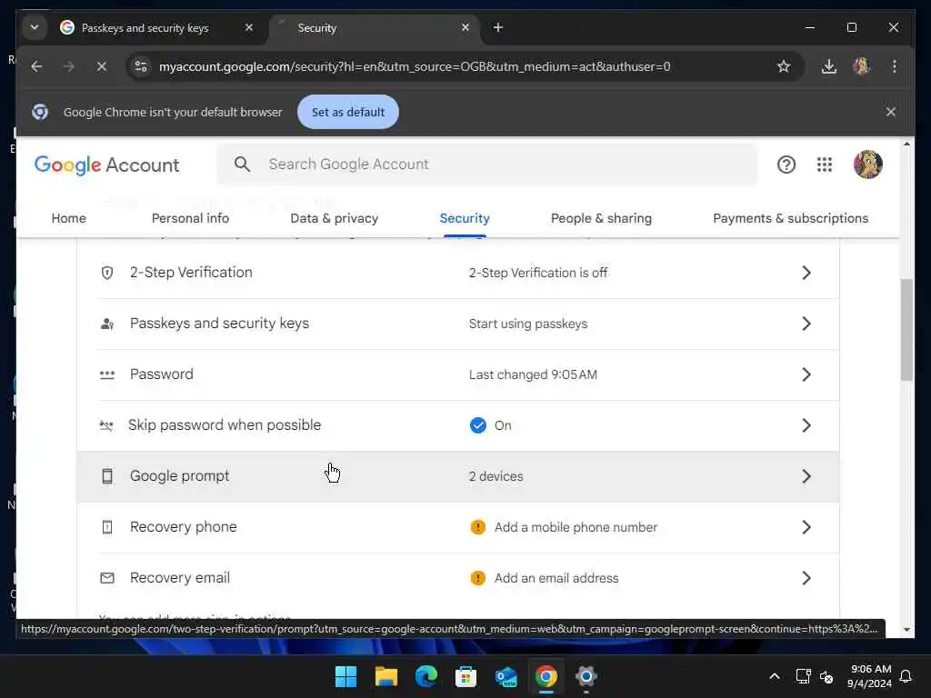The width and height of the screenshot is (931, 698).
Task: Click Add a mobile phone number warning
Action: click(564, 527)
